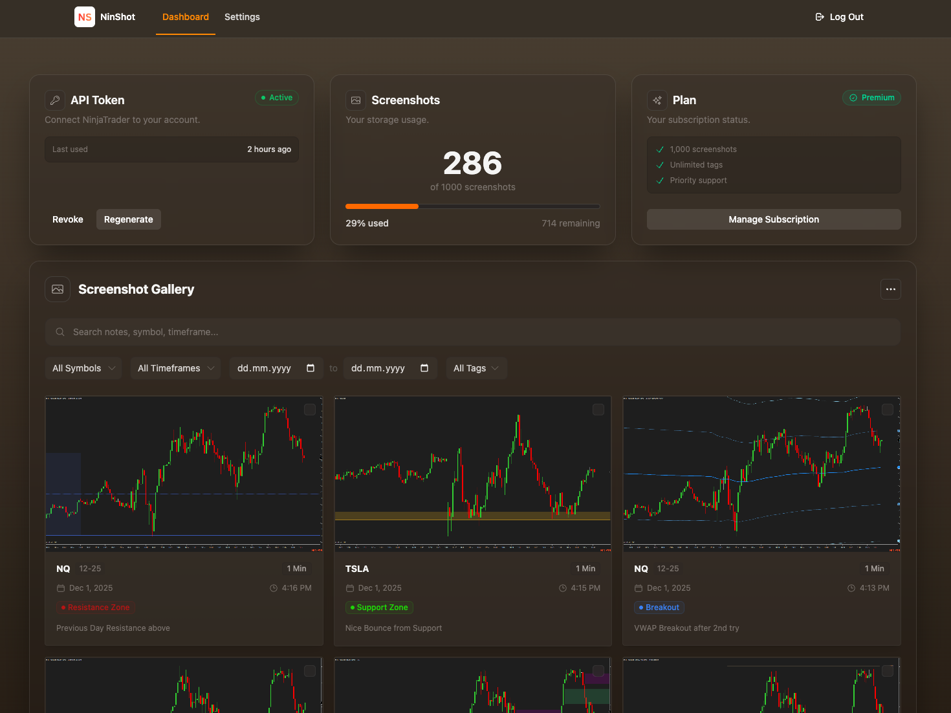Click the sparkle icon in the Plan card

(657, 100)
